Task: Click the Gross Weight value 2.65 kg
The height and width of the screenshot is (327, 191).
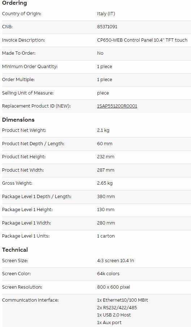Action: coord(105,183)
